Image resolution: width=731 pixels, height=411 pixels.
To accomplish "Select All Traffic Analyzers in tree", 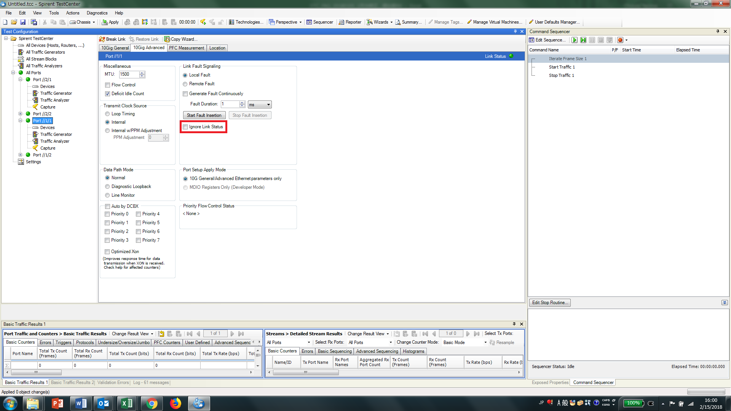I will click(44, 66).
